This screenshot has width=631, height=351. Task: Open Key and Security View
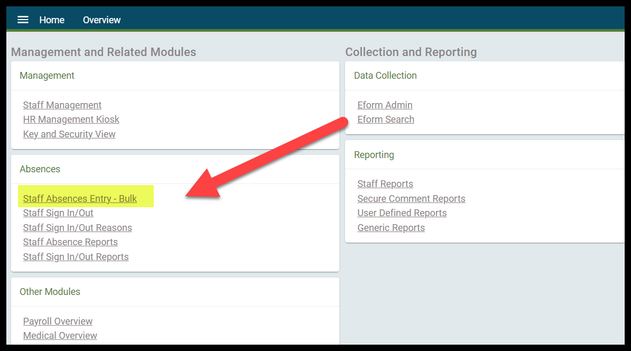coord(69,134)
